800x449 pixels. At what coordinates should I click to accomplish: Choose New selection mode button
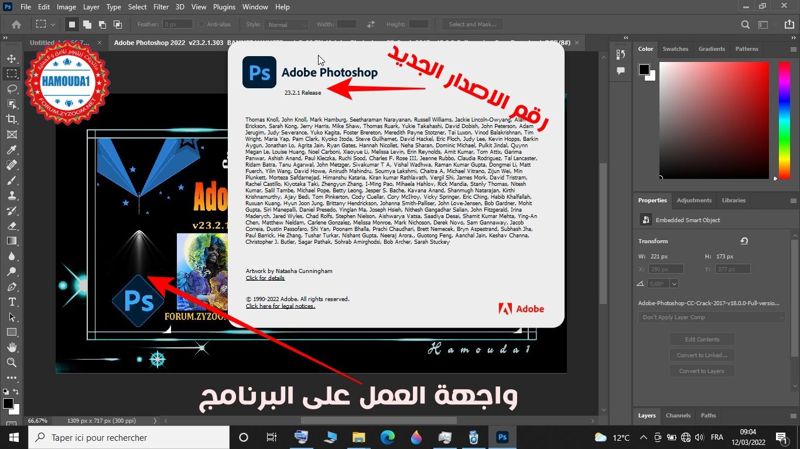point(71,25)
